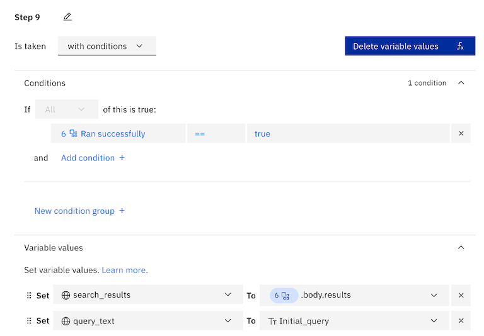Click Add condition plus link
Screen dimensions: 484x336
pyautogui.click(x=93, y=158)
